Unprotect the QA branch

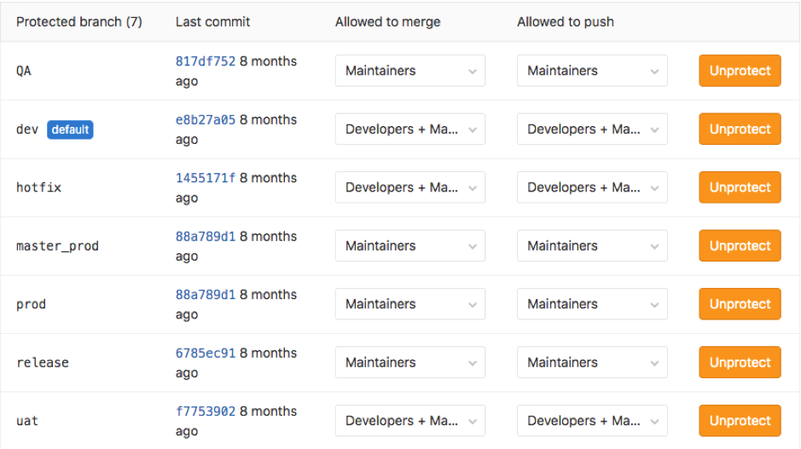(740, 71)
